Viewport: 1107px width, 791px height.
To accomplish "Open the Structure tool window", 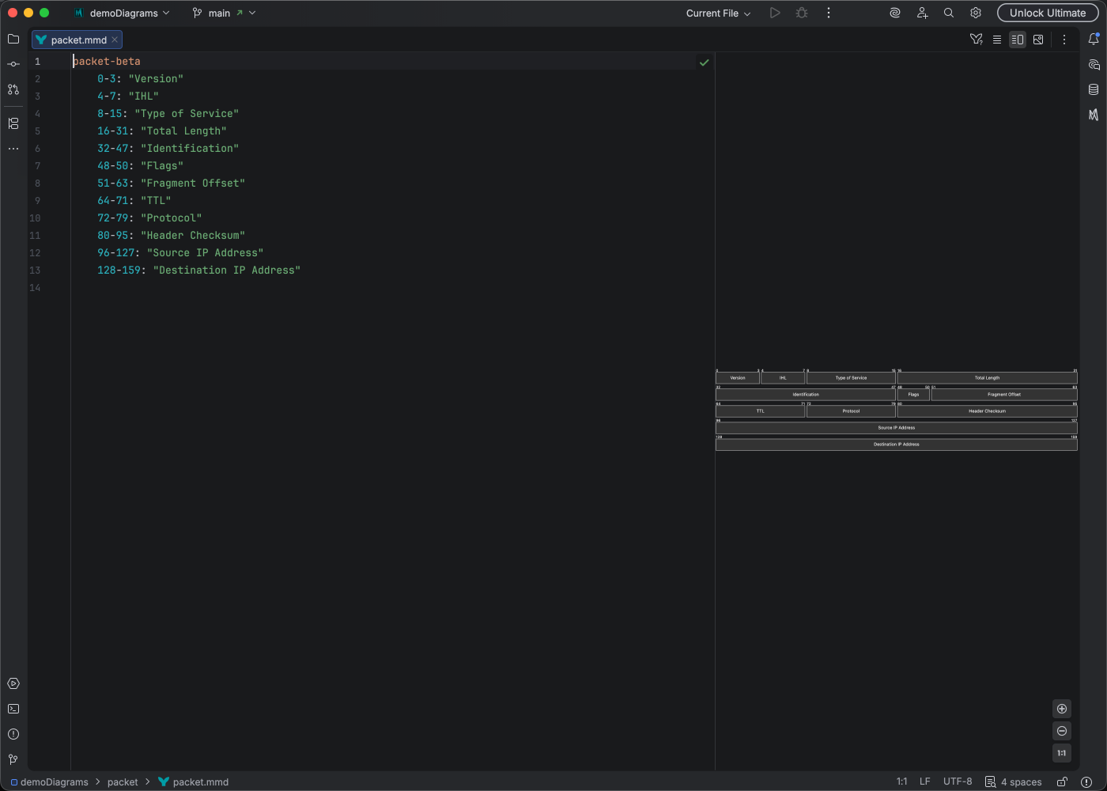I will [x=13, y=123].
